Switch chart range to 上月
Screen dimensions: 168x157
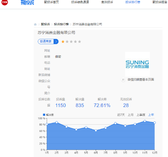pyautogui.click(x=131, y=115)
